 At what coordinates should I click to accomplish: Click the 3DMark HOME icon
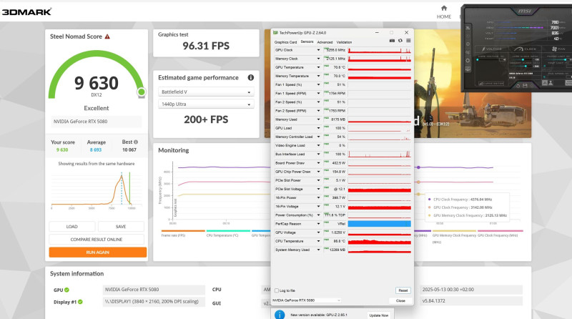tap(444, 8)
